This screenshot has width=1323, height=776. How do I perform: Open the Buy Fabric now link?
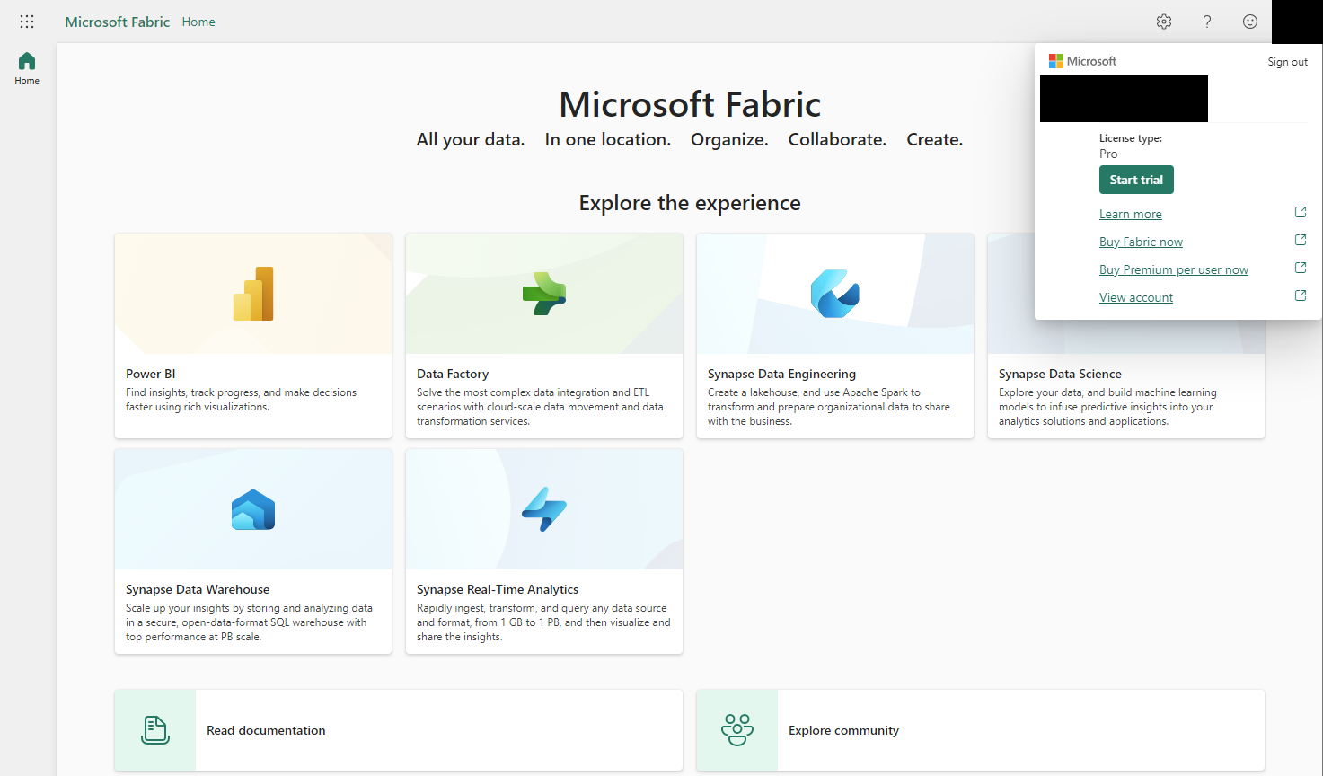pos(1141,241)
